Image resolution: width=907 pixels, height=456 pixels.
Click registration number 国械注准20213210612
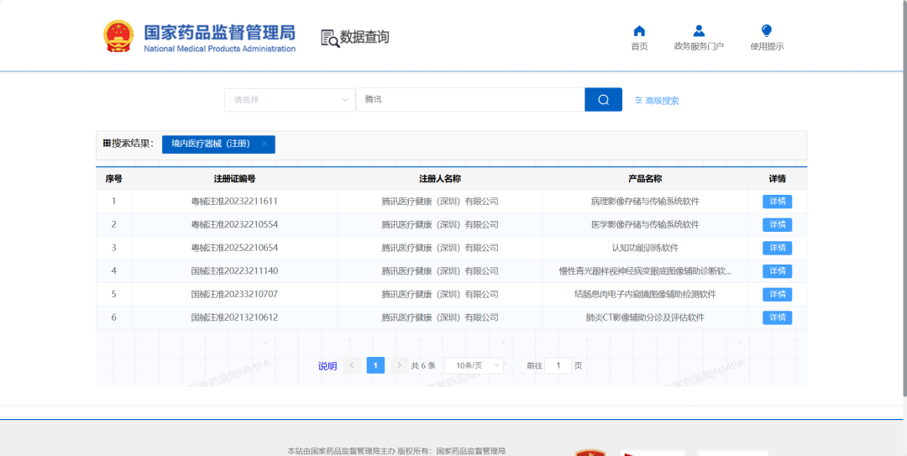tap(234, 317)
